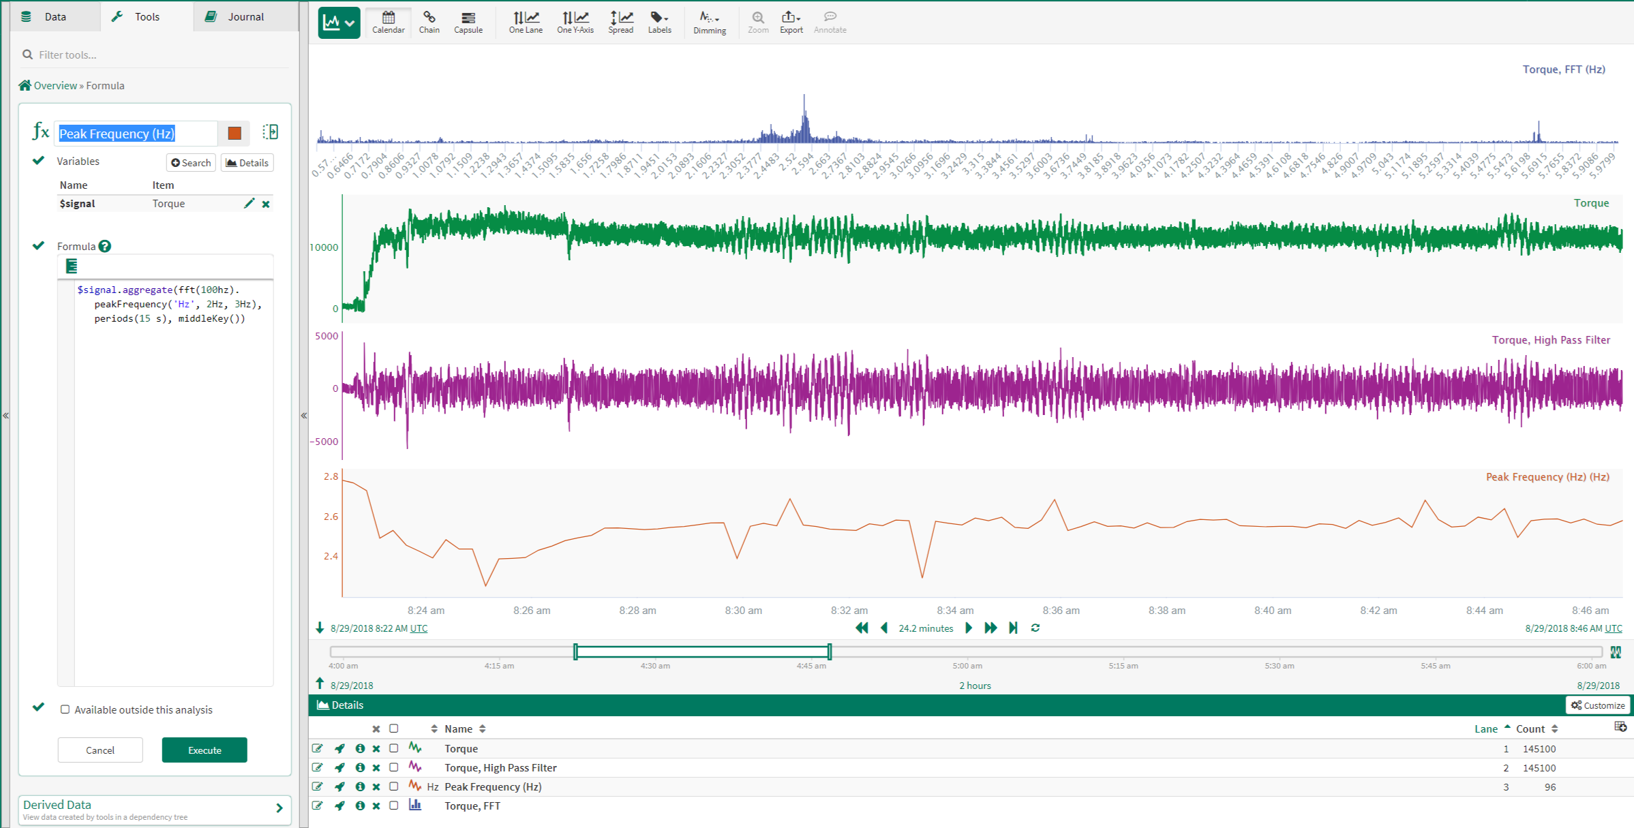Click the Chain view icon
The image size is (1634, 828).
pos(429,22)
